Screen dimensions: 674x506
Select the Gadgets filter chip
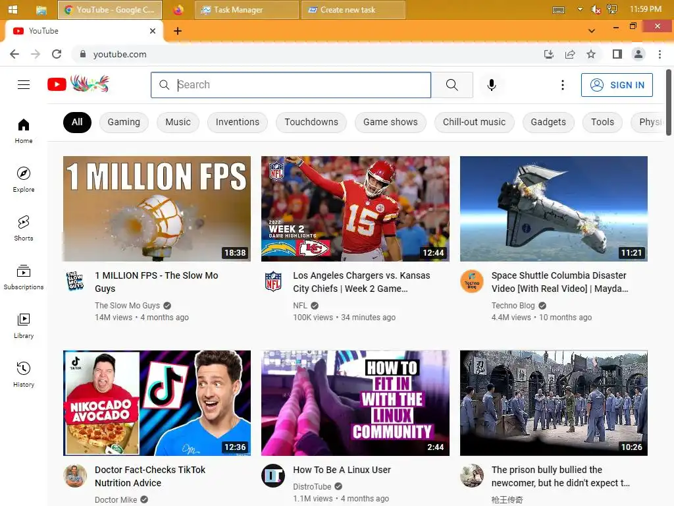click(548, 122)
